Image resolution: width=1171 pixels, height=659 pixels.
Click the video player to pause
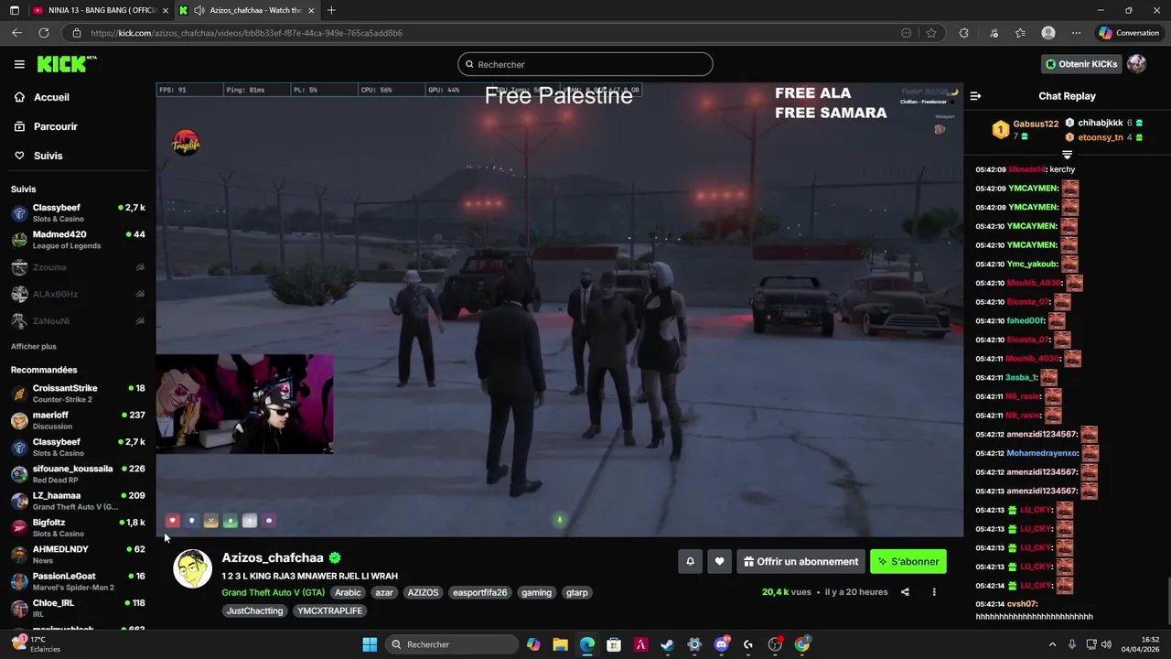[x=559, y=309]
